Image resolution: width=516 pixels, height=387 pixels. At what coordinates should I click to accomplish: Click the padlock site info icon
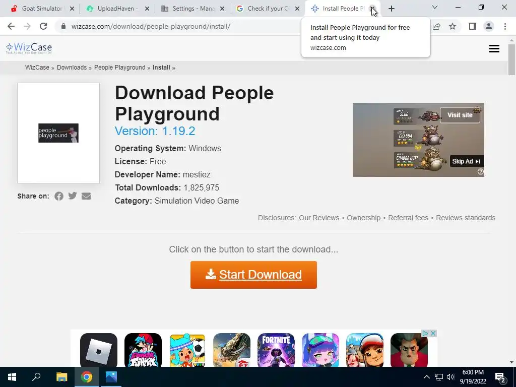63,26
